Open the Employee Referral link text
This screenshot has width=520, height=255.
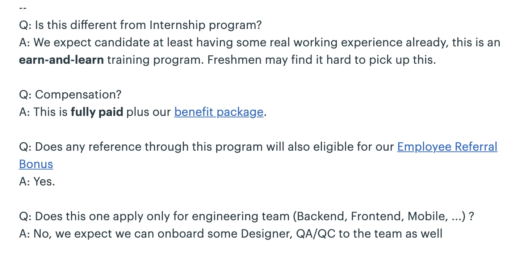(447, 147)
